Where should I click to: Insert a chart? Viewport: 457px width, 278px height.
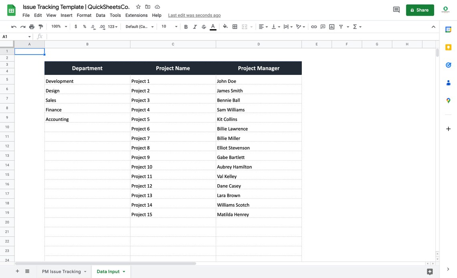(332, 26)
